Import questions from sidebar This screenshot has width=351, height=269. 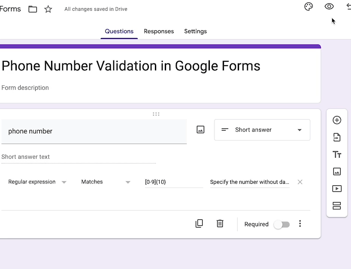pos(337,137)
